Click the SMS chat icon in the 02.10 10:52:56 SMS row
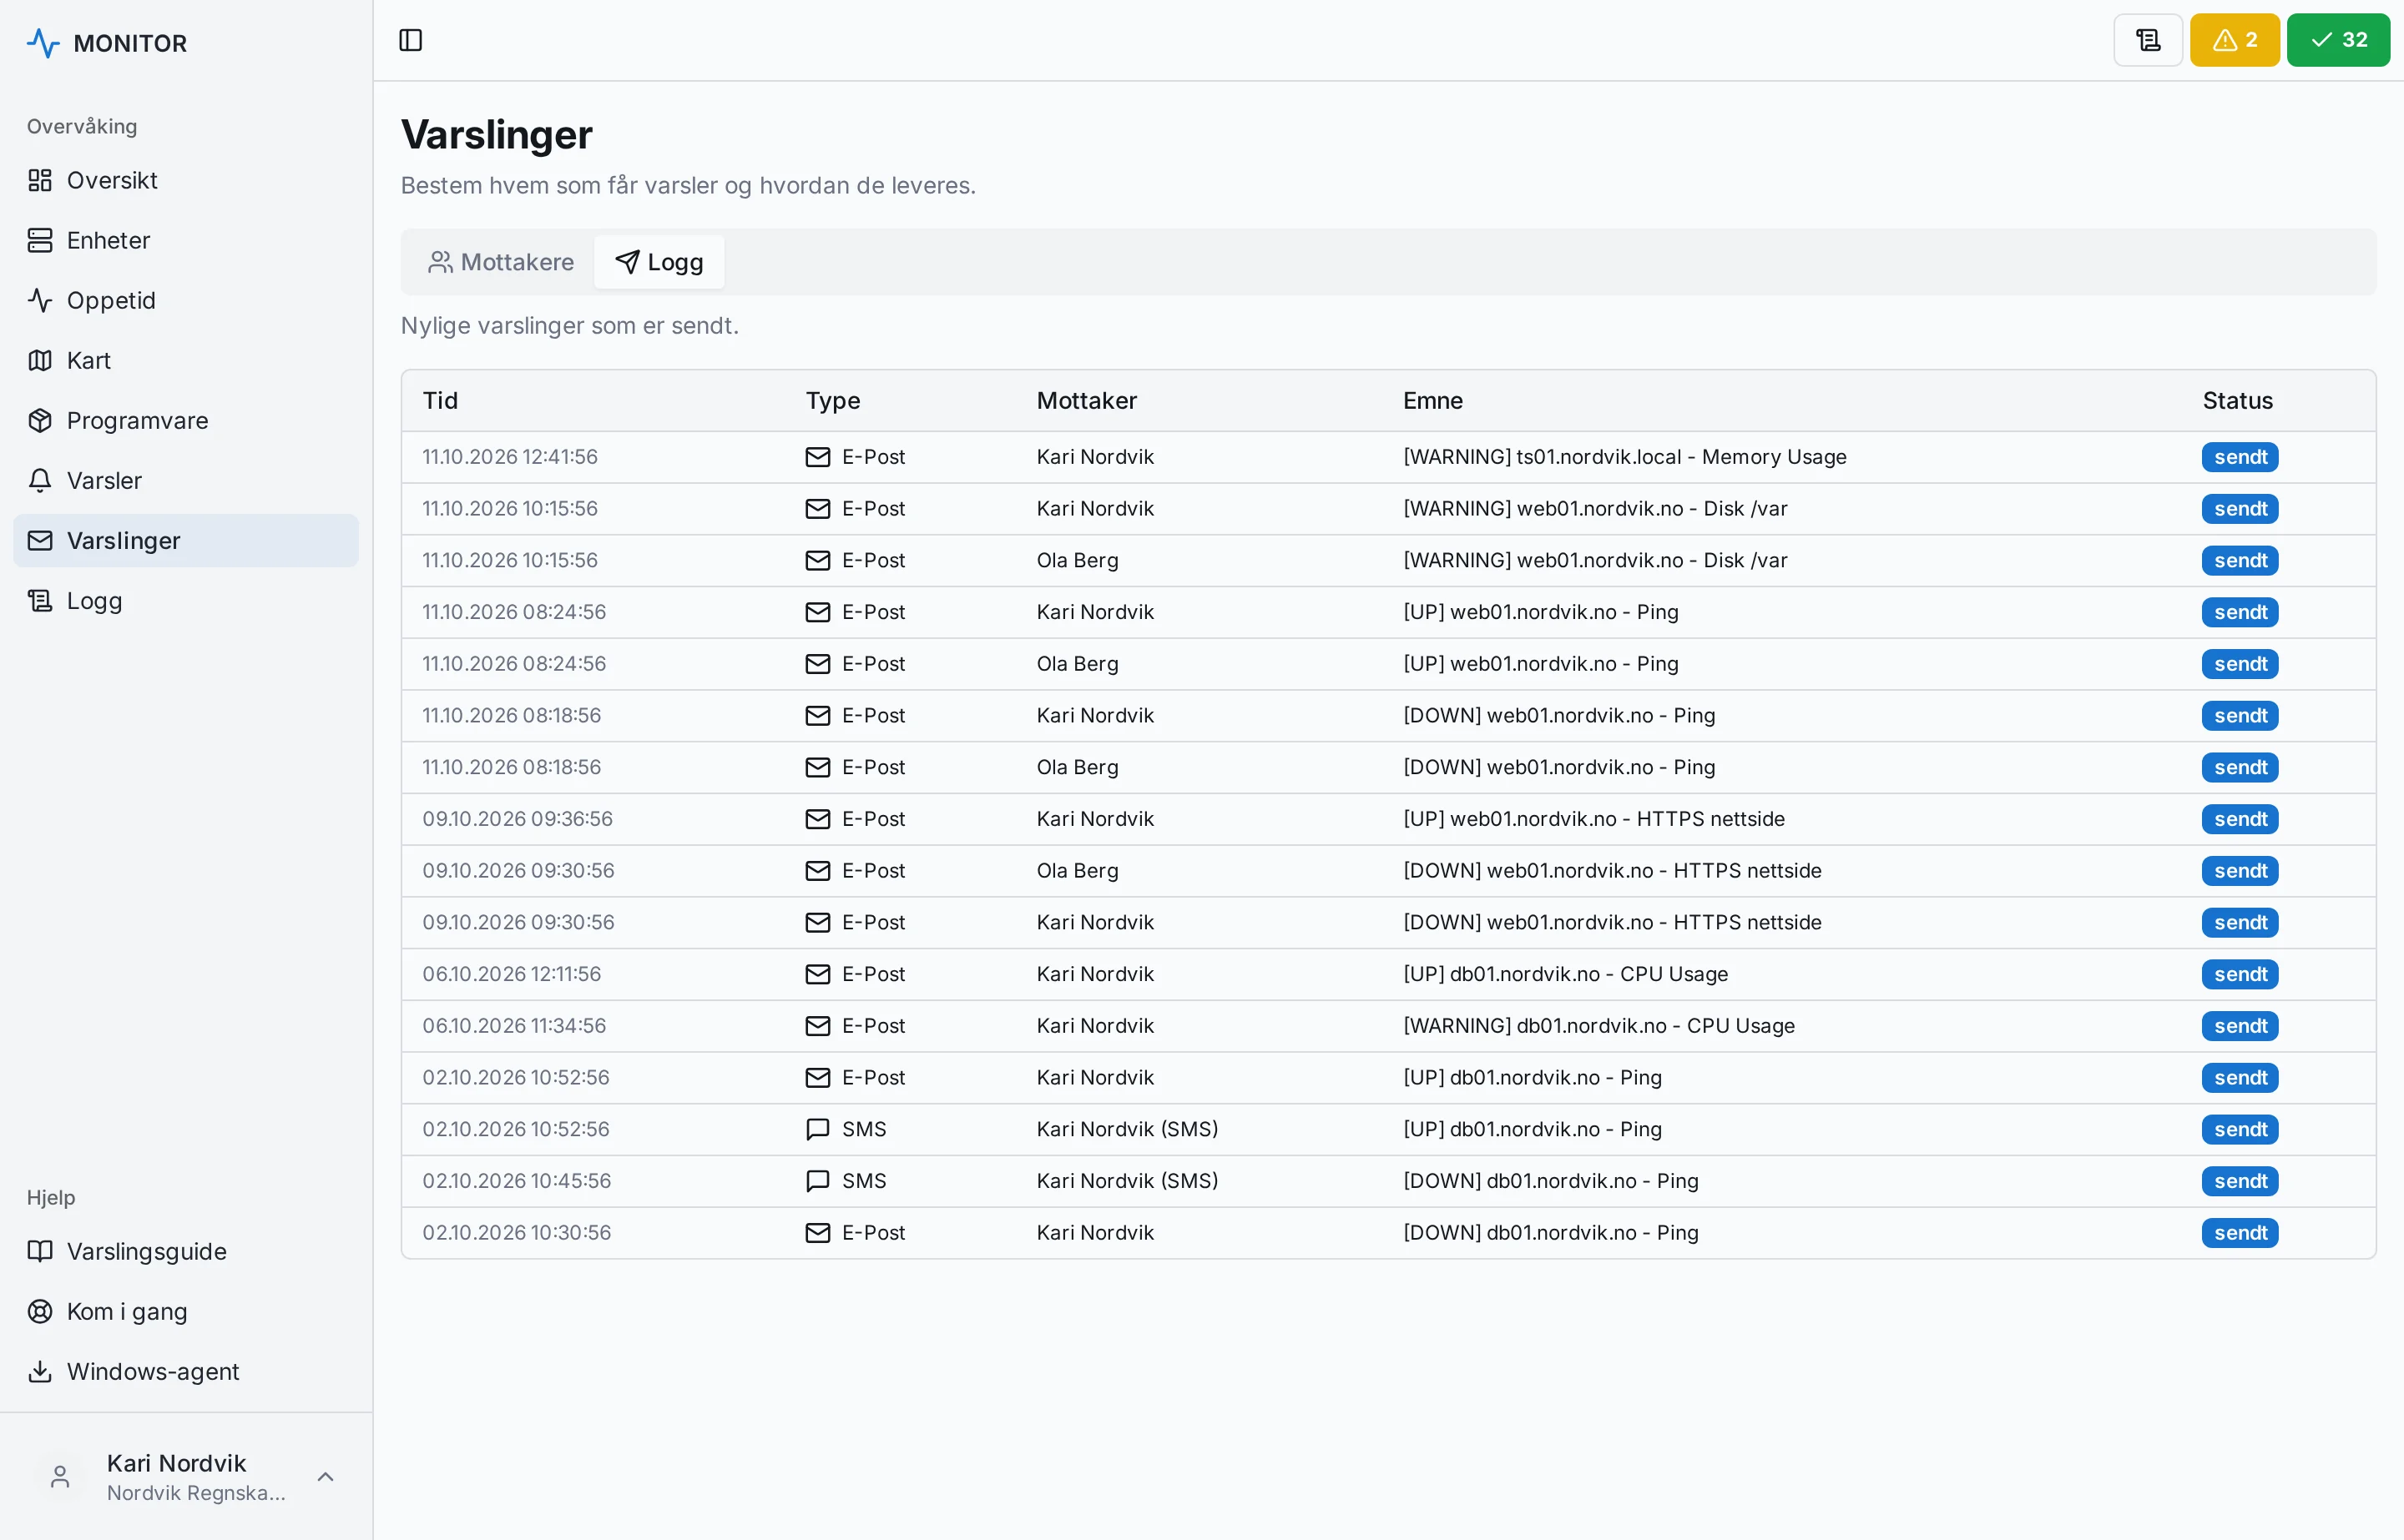 817,1129
